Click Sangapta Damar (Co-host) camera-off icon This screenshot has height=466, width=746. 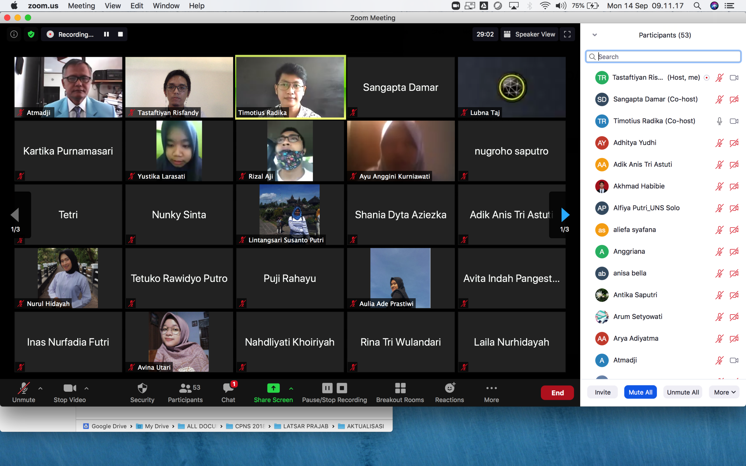[x=734, y=99]
